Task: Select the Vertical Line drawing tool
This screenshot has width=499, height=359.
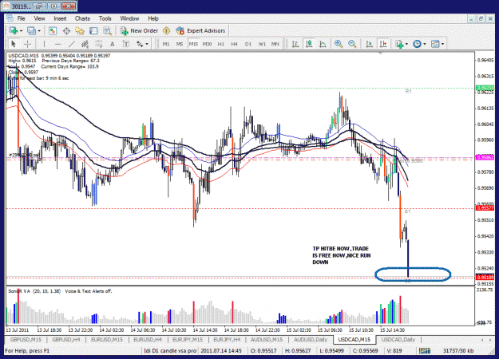Action: pyautogui.click(x=44, y=44)
